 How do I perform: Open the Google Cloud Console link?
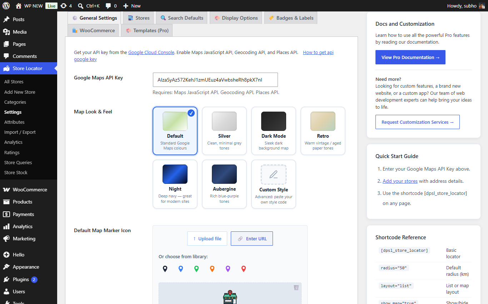point(151,52)
